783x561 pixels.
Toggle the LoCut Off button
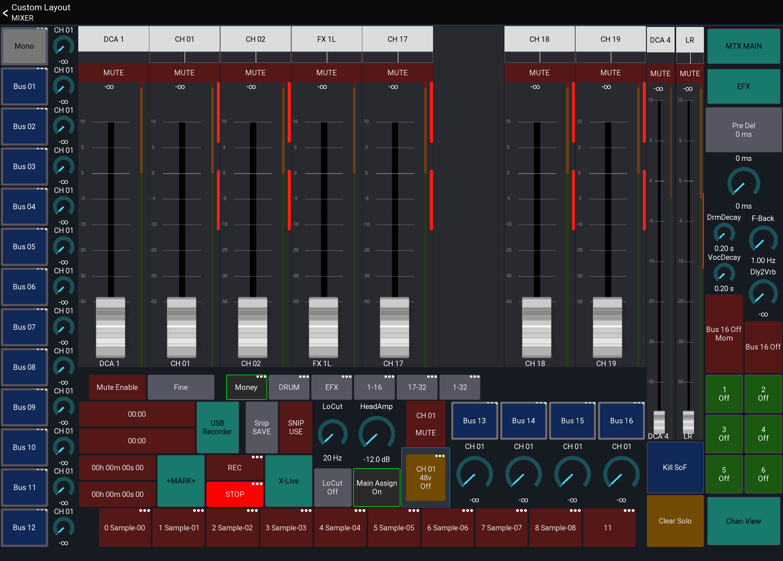[x=332, y=487]
